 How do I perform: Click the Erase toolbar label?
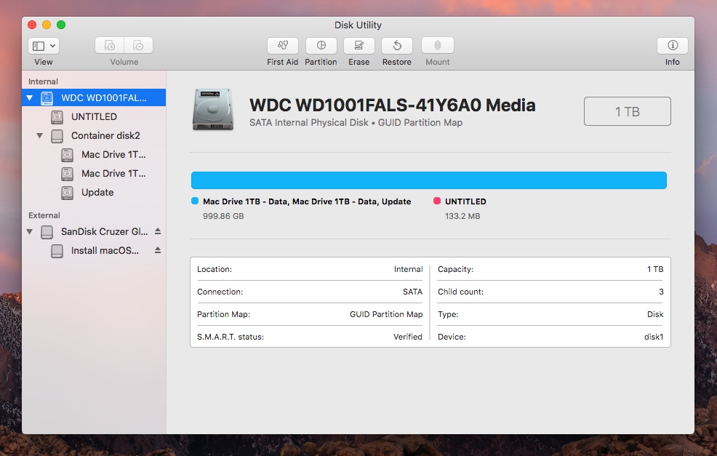point(359,62)
